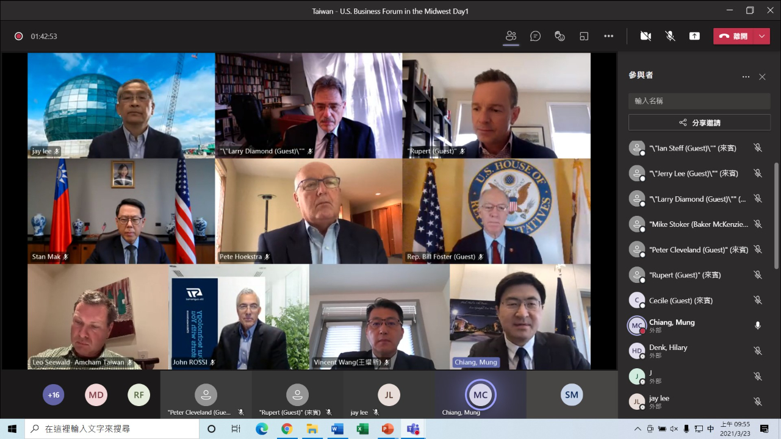
Task: Open Excel from the taskbar
Action: pyautogui.click(x=362, y=429)
